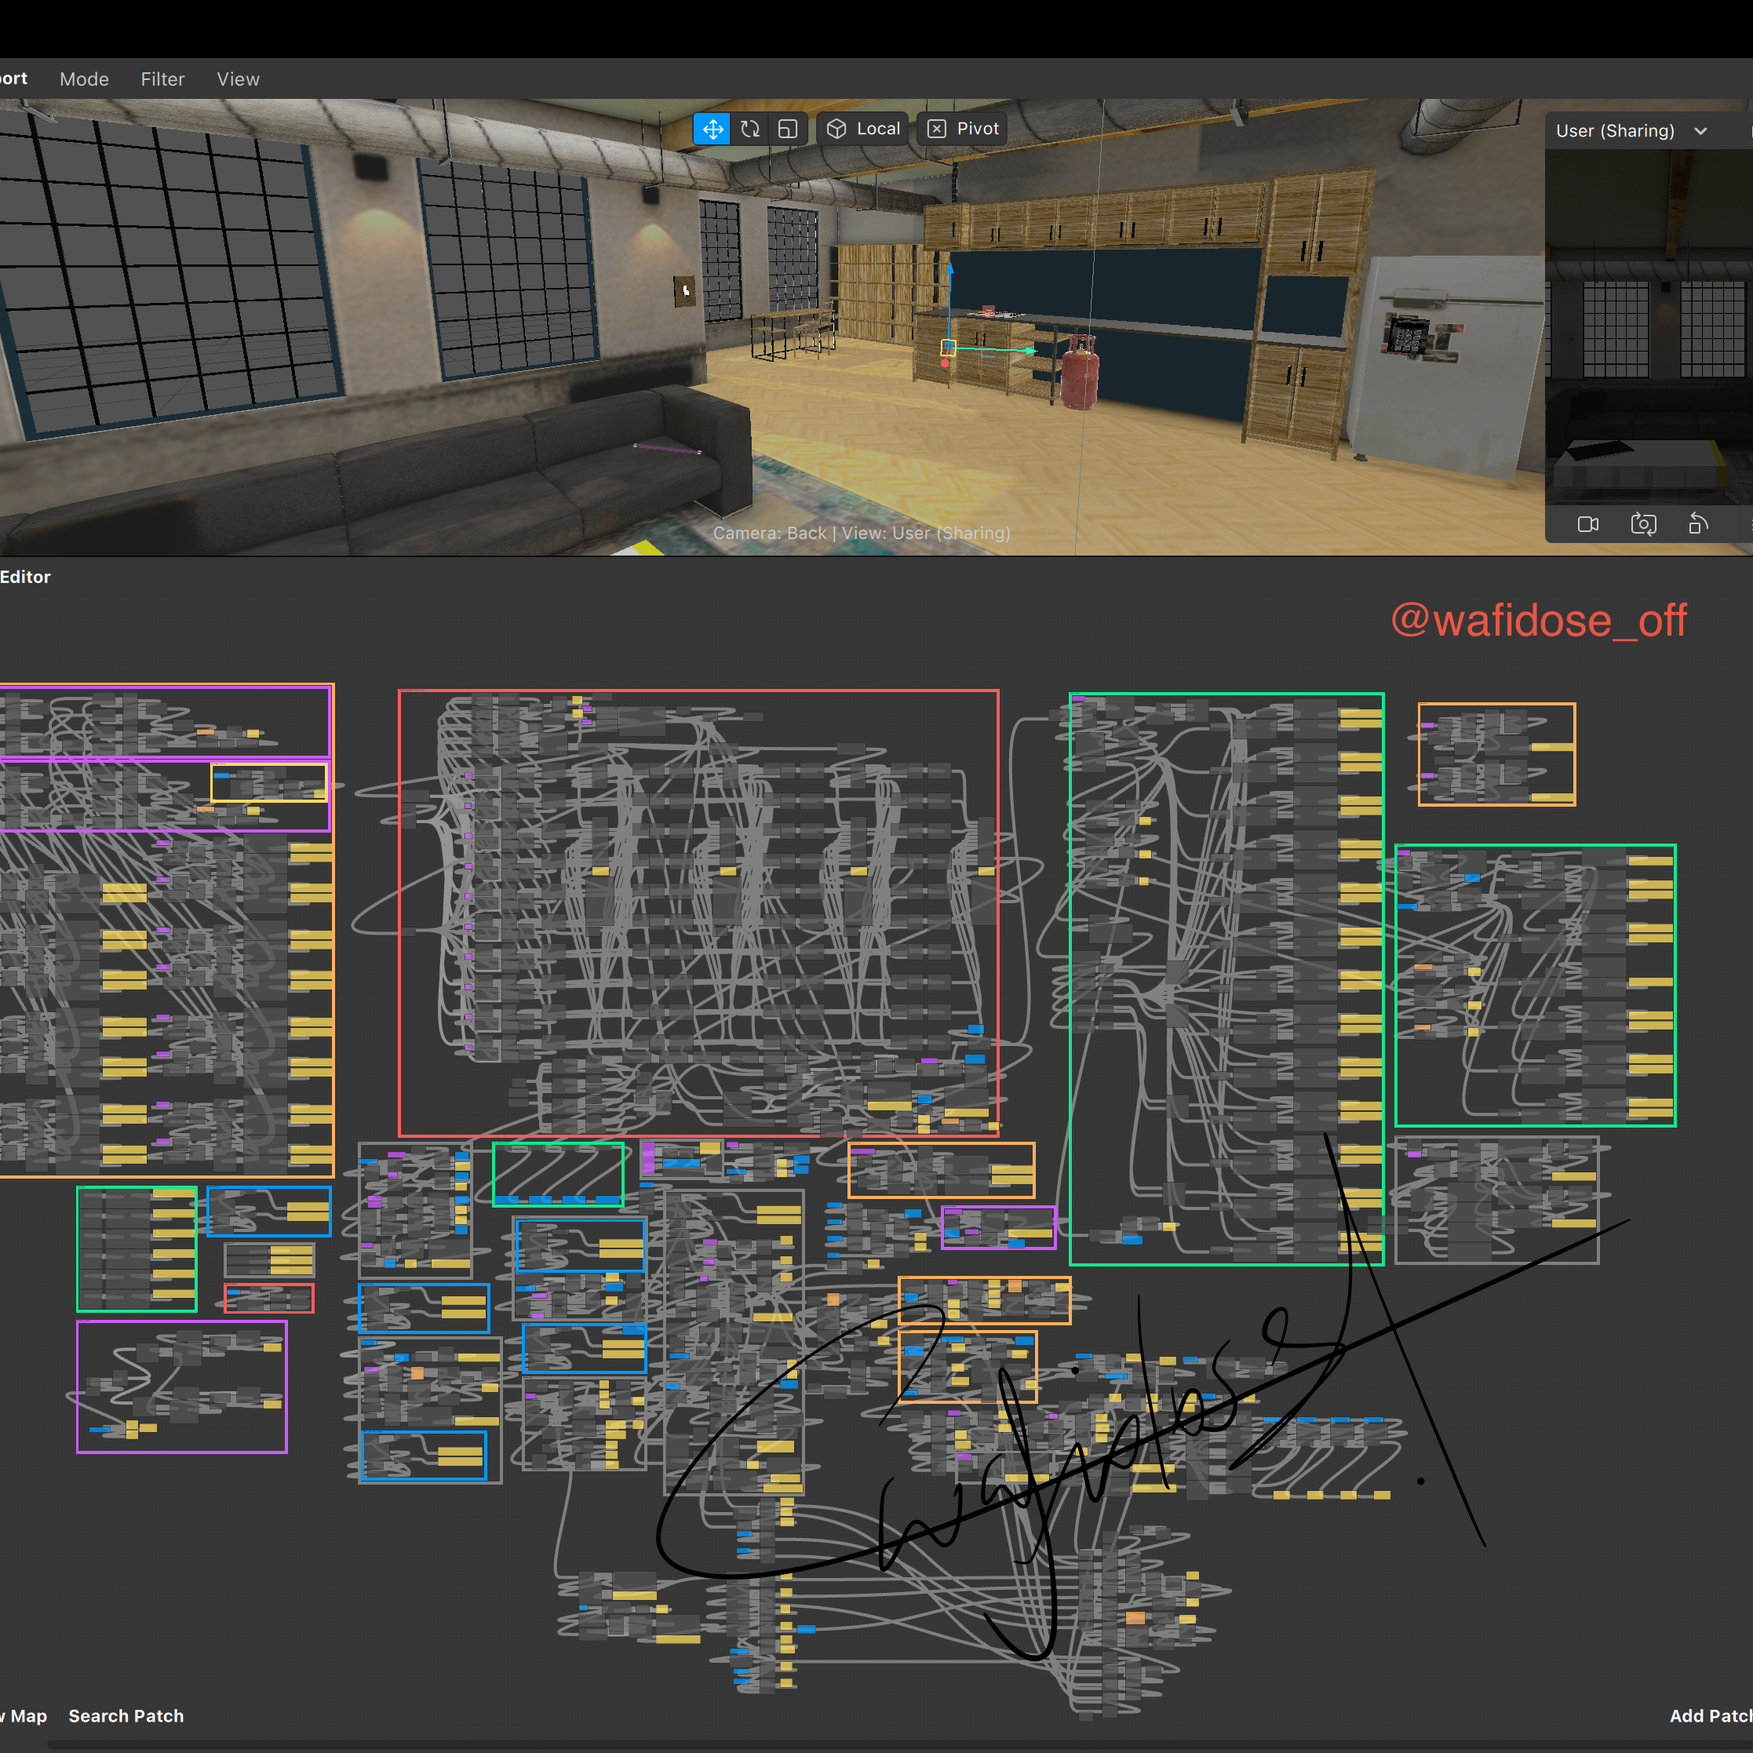This screenshot has width=1753, height=1753.
Task: Click the Search Patch button
Action: pyautogui.click(x=126, y=1716)
